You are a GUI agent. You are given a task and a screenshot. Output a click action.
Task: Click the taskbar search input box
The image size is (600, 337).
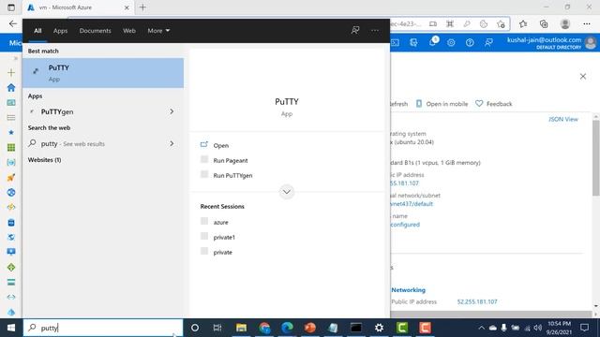pos(103,328)
